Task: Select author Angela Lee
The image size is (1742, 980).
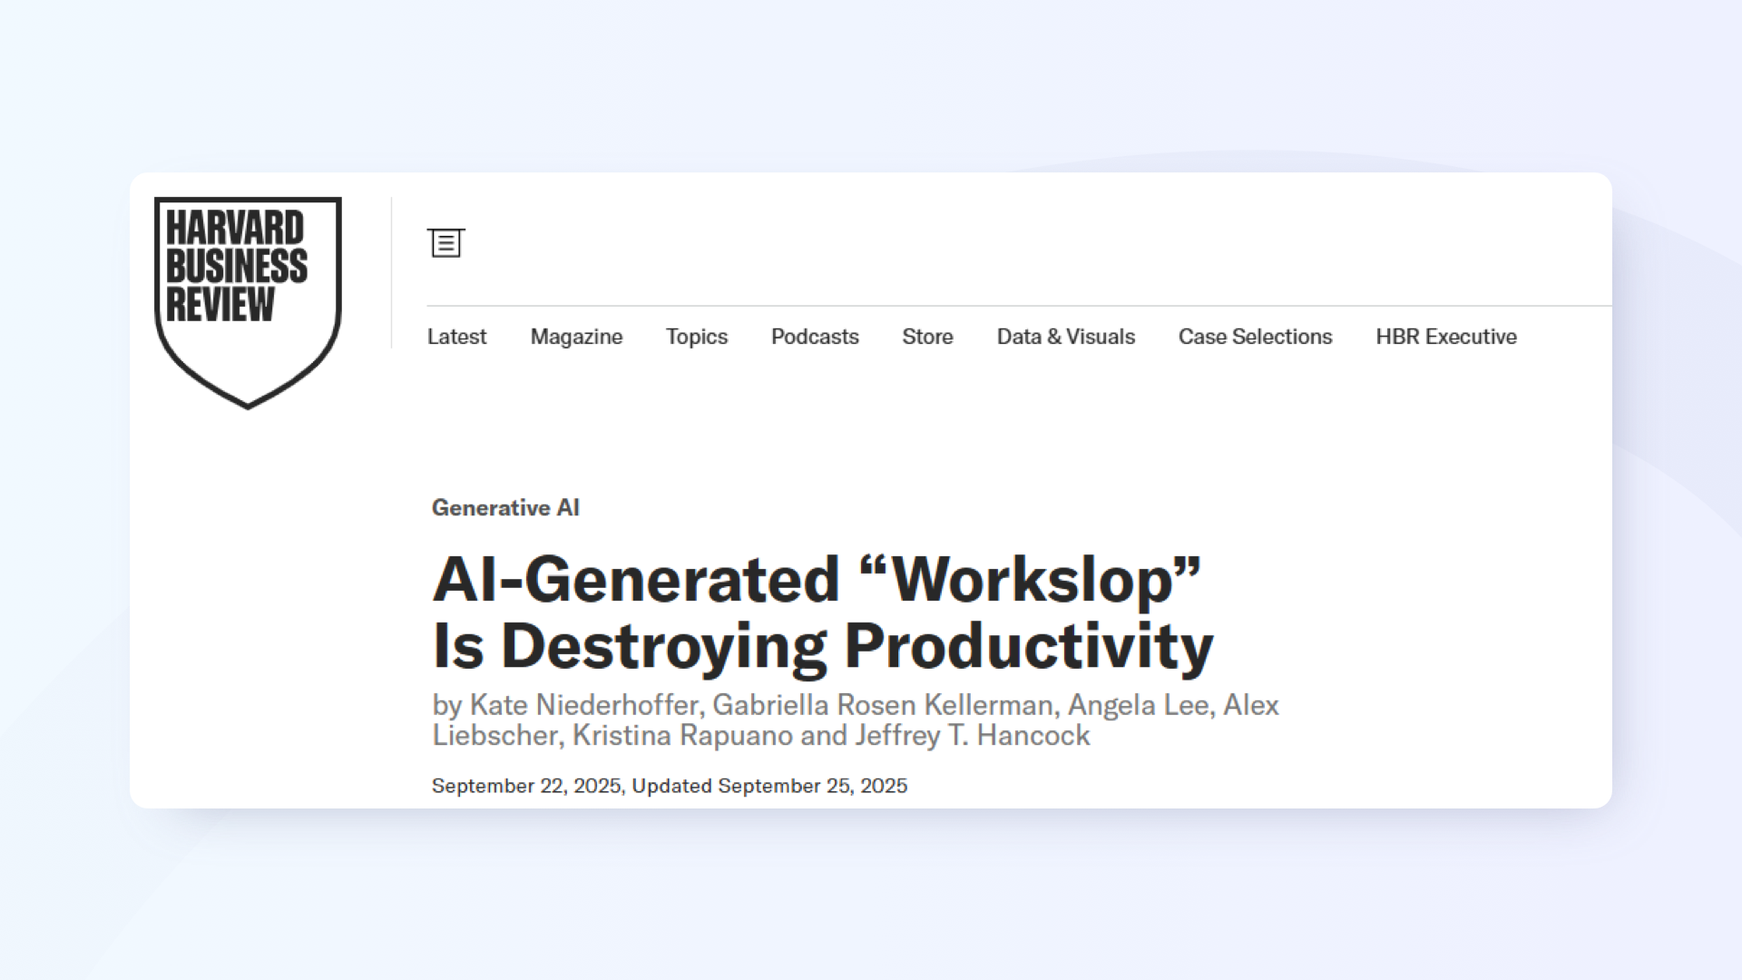Action: pyautogui.click(x=1138, y=705)
